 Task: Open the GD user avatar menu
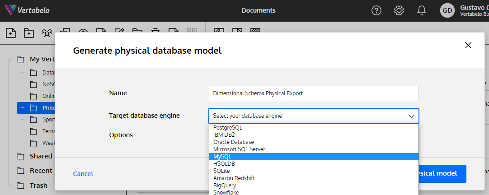point(447,10)
